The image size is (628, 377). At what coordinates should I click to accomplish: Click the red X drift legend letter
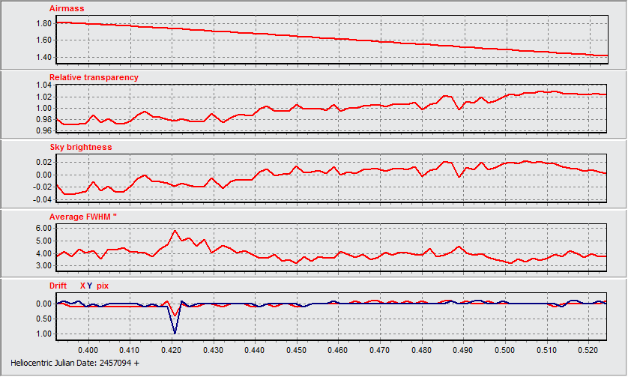(x=82, y=286)
